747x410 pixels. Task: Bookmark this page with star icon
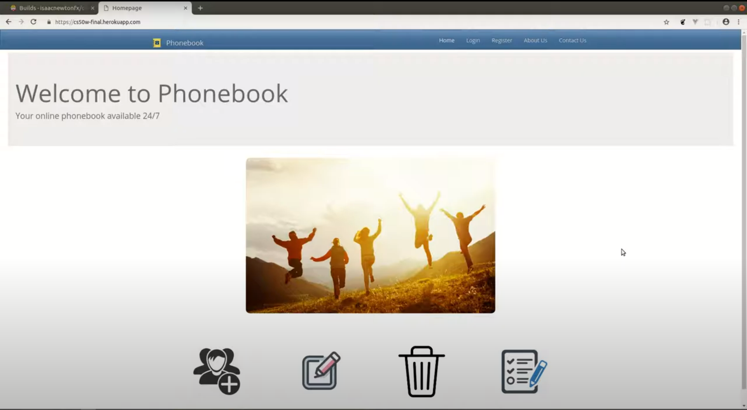click(x=666, y=22)
